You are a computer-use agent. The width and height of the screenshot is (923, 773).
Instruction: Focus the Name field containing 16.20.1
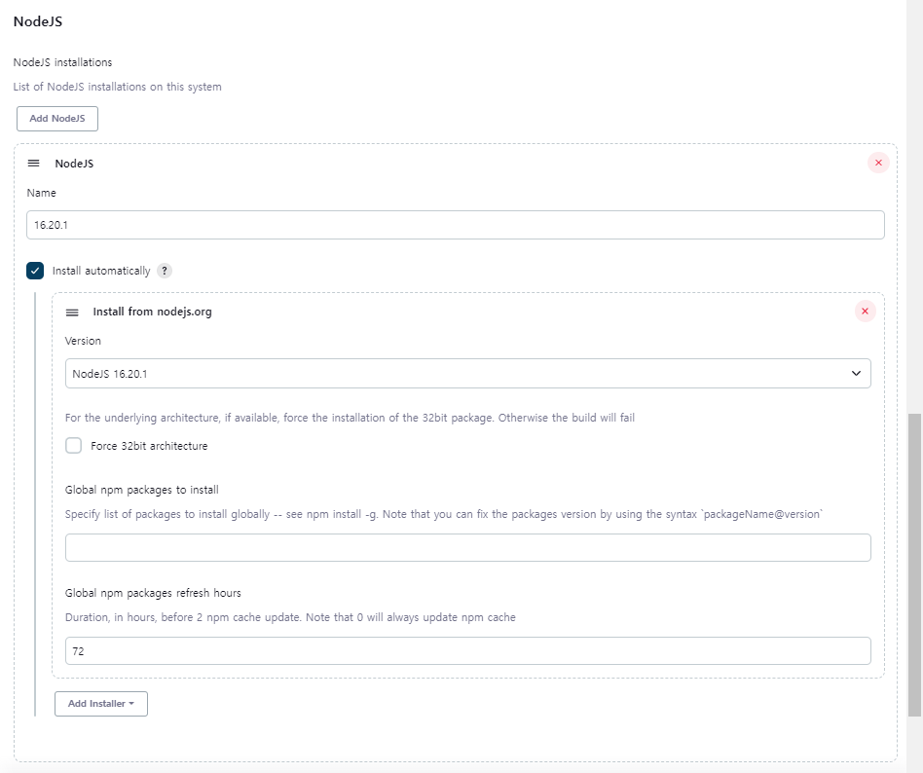455,225
